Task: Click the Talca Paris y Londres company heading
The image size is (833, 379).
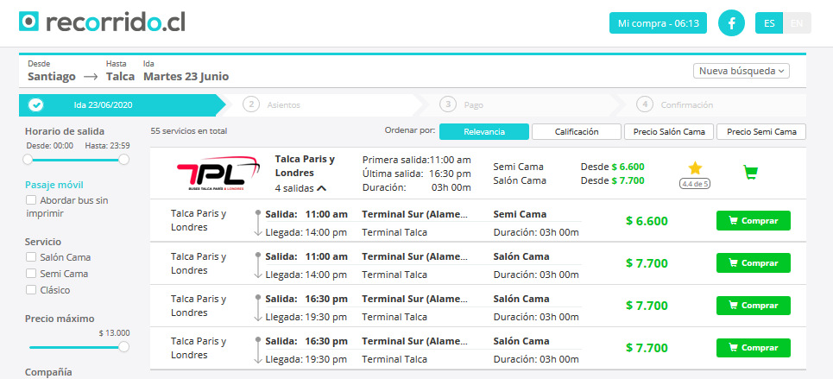Action: pyautogui.click(x=305, y=166)
